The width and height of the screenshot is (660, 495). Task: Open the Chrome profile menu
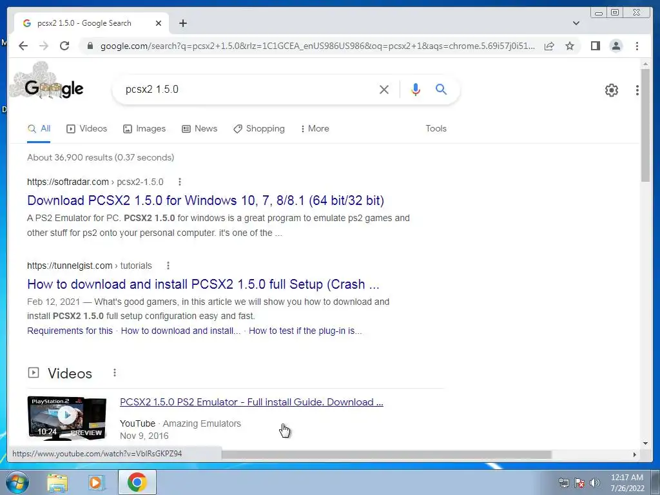point(616,46)
